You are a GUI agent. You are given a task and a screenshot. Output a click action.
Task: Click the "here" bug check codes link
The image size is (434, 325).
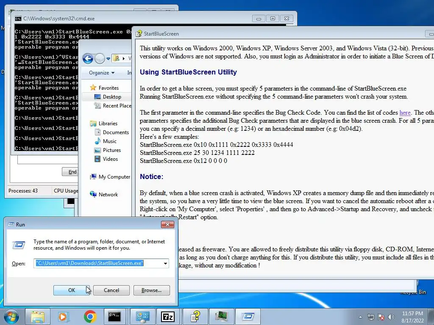click(x=405, y=113)
